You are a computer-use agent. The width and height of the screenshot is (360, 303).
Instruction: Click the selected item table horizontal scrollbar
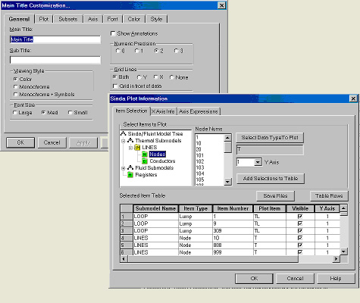[x=230, y=259]
